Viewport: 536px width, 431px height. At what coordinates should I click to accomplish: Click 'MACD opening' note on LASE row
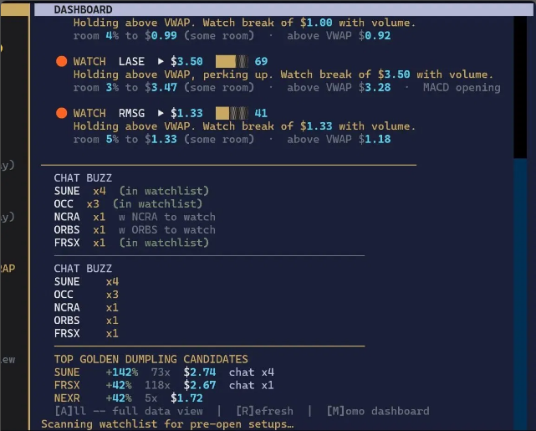[462, 88]
